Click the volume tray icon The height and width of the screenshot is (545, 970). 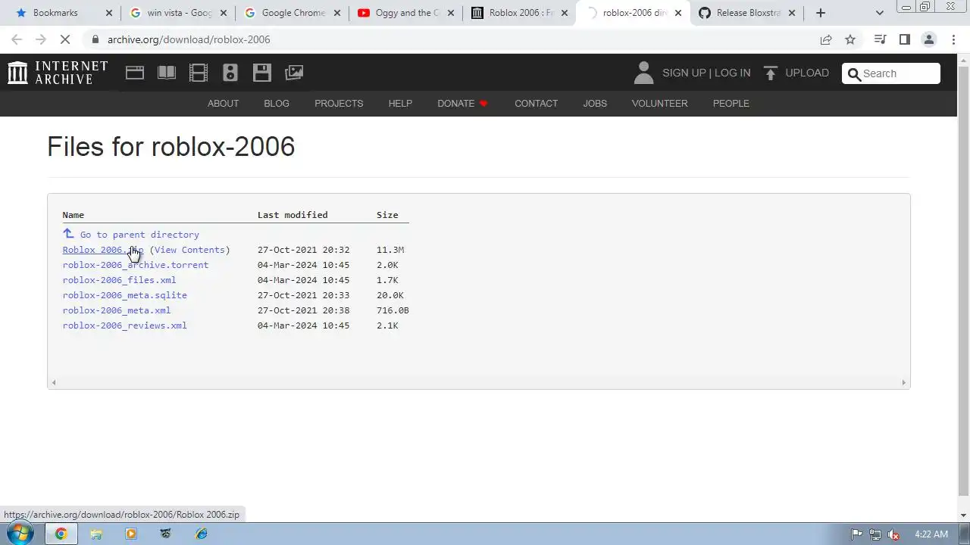(893, 534)
